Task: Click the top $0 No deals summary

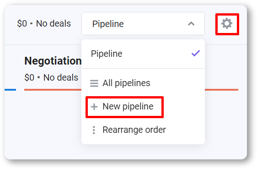Action: pyautogui.click(x=44, y=23)
